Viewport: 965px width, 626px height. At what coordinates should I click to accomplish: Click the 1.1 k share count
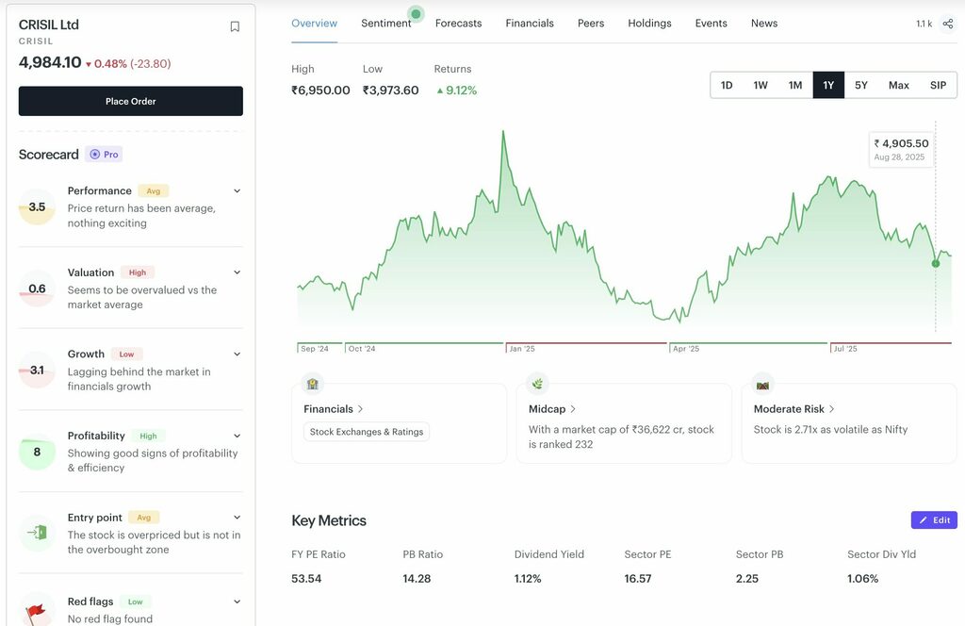click(924, 24)
